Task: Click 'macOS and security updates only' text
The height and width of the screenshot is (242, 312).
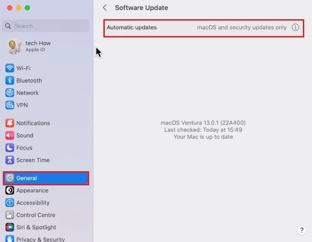Action: 242,27
